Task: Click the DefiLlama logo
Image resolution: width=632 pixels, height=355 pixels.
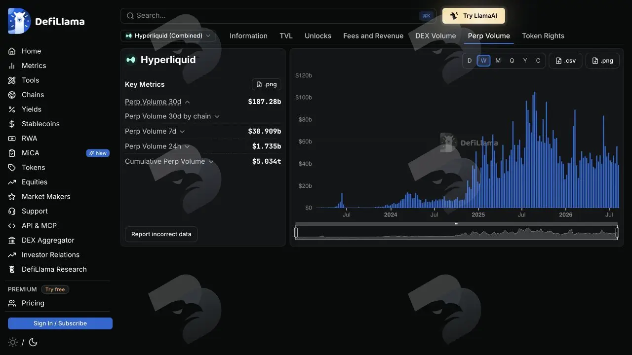Action: (46, 21)
